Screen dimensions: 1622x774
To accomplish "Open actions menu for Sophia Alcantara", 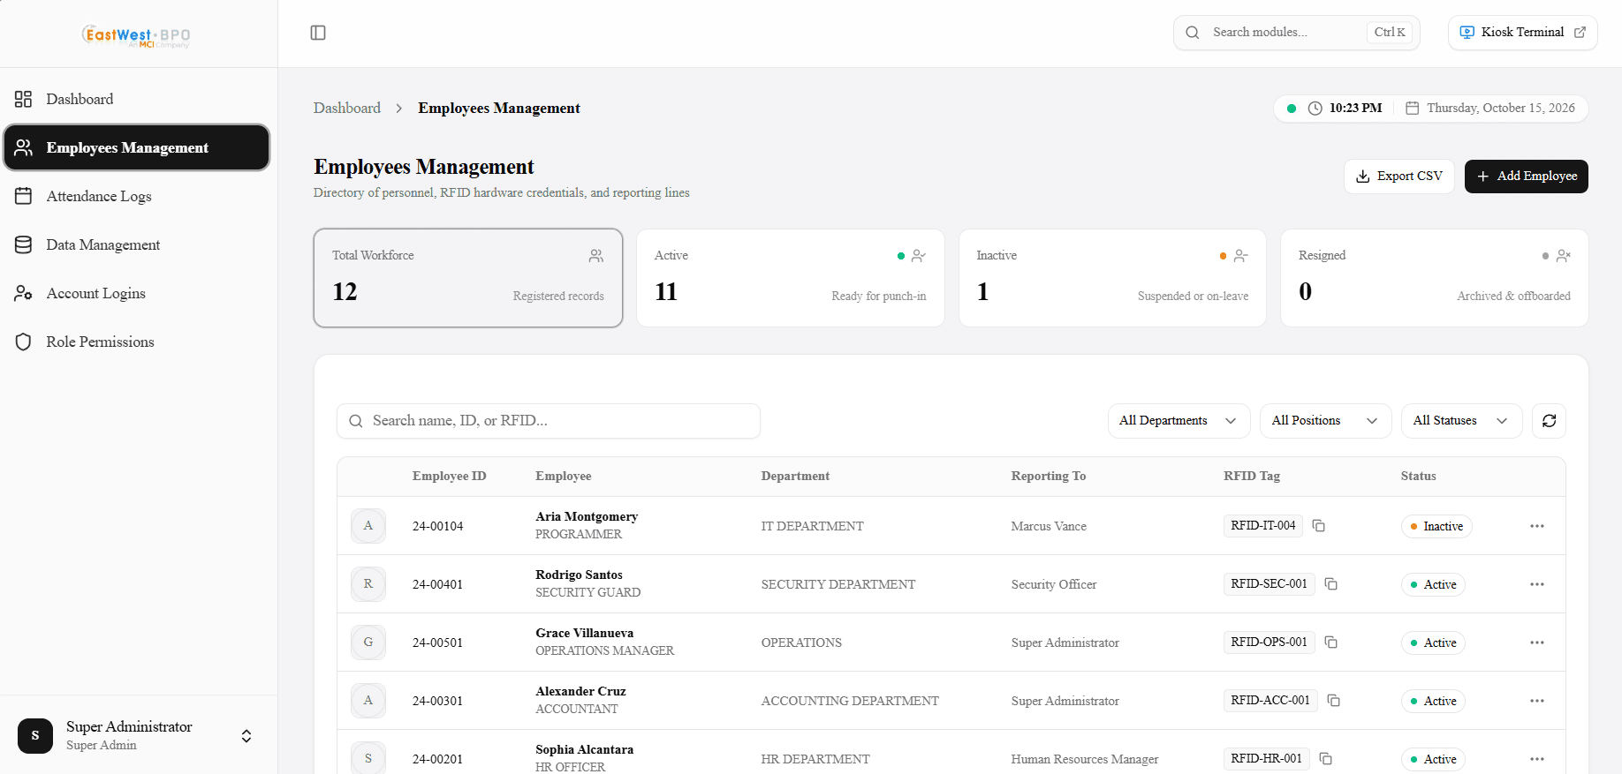I will 1537,759.
